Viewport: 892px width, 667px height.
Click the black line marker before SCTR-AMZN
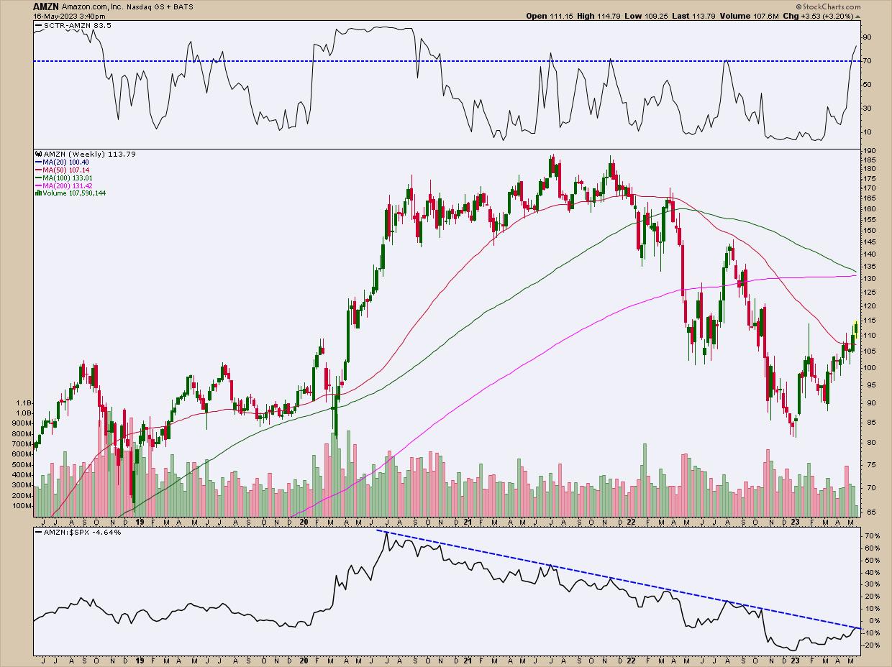[39, 26]
